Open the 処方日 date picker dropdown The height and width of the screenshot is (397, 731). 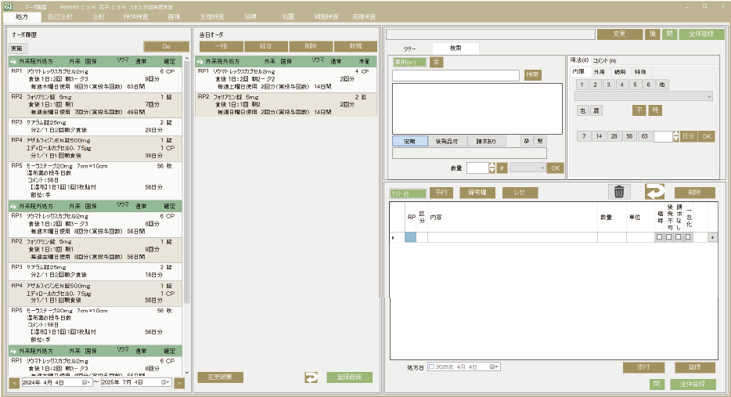tap(494, 367)
